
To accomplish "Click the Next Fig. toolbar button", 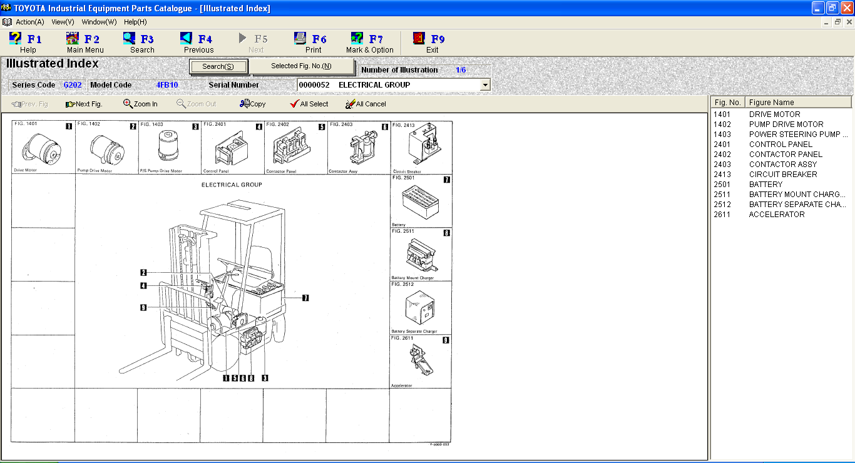I will point(83,104).
